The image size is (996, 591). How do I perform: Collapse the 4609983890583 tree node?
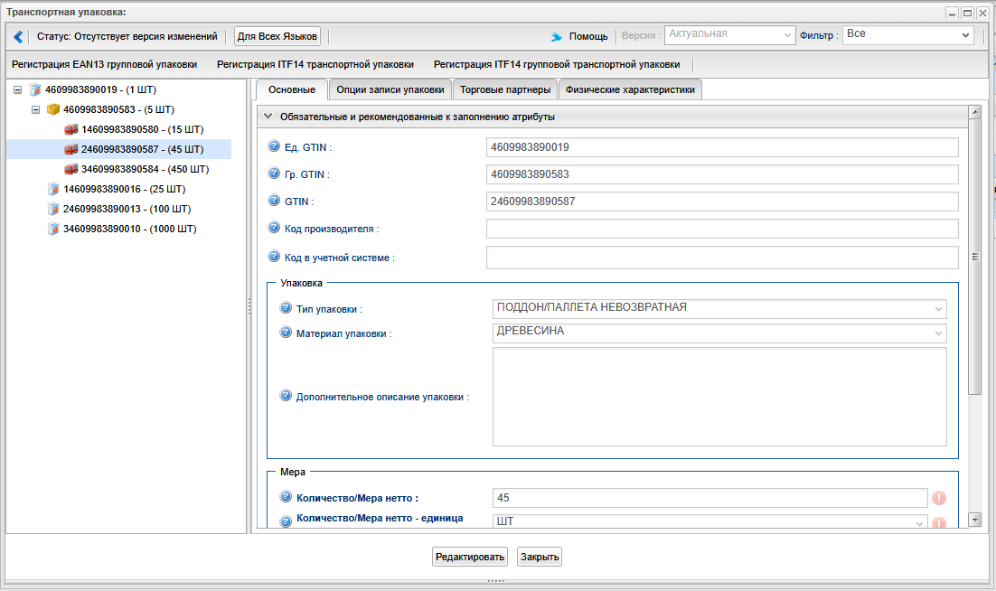[36, 109]
